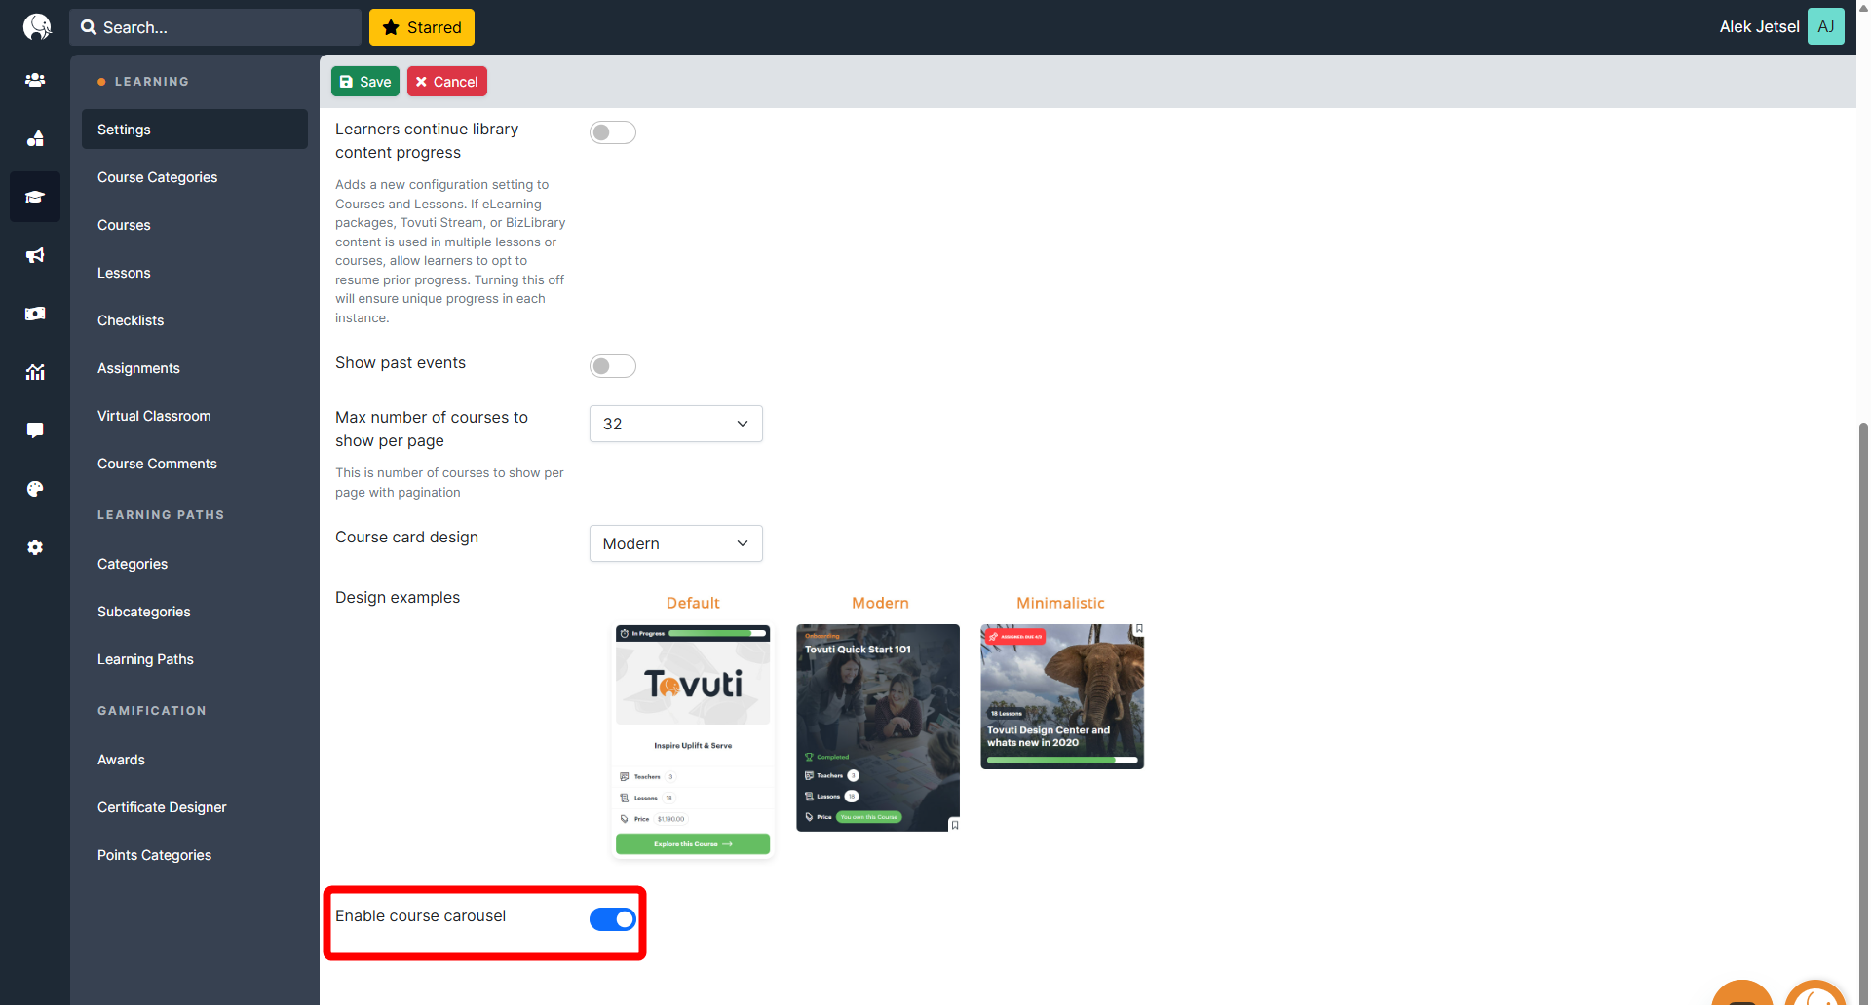Save the learning settings
1871x1005 pixels.
coord(365,82)
